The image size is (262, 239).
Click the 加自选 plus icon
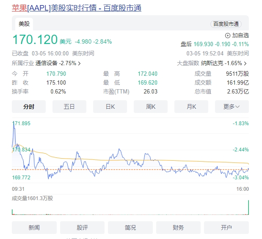click(x=228, y=36)
